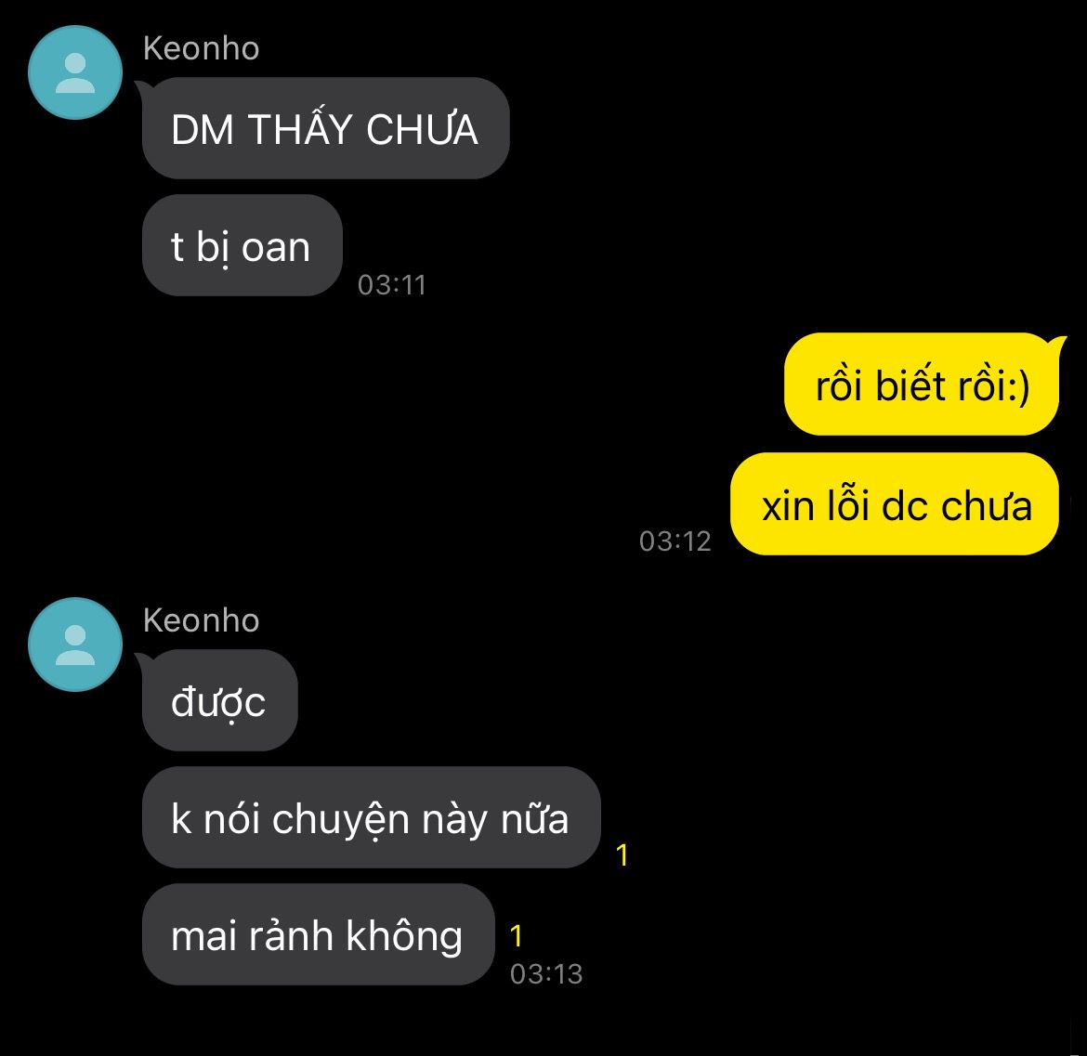
Task: Click the 03:12 timestamp
Action: point(675,541)
